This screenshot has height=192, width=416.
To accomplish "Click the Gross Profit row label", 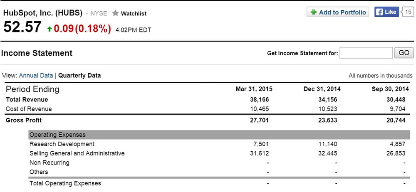I will [x=24, y=121].
